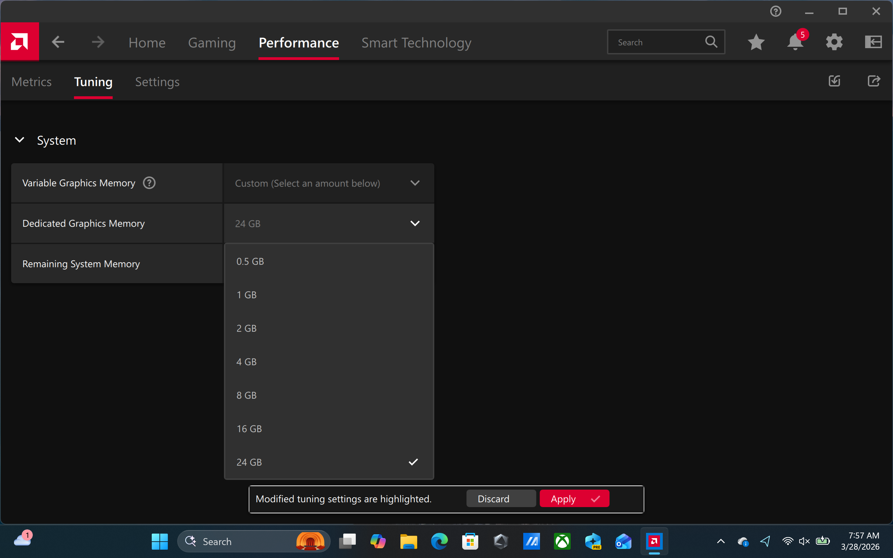Image resolution: width=893 pixels, height=558 pixels.
Task: Click the favorites star icon
Action: 756,42
